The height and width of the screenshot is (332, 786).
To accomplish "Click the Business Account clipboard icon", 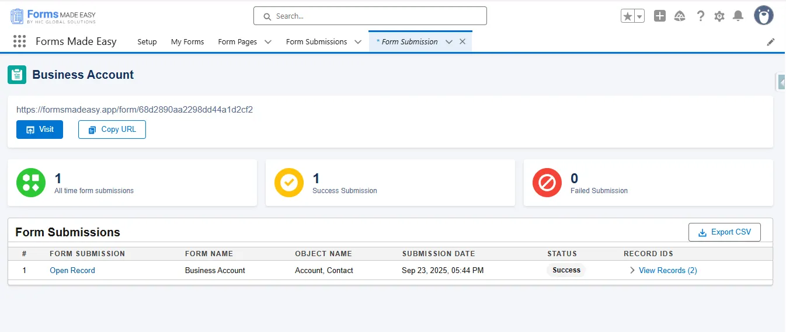I will [x=17, y=75].
